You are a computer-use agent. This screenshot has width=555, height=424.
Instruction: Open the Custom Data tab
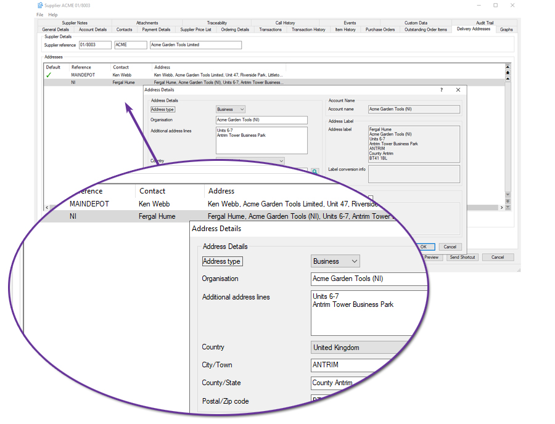click(x=416, y=23)
